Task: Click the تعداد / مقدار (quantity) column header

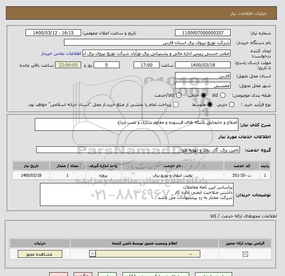Action: coord(67,166)
